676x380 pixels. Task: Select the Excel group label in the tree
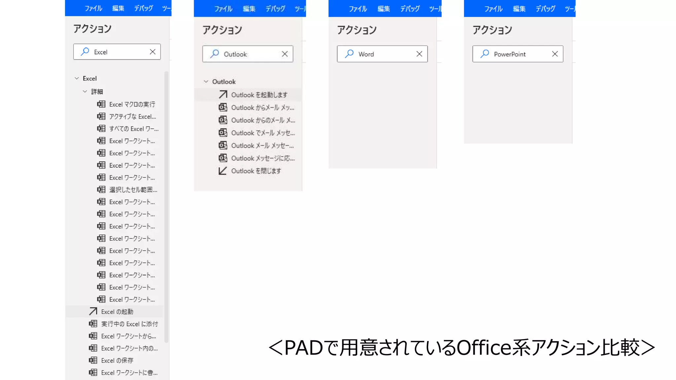(90, 79)
